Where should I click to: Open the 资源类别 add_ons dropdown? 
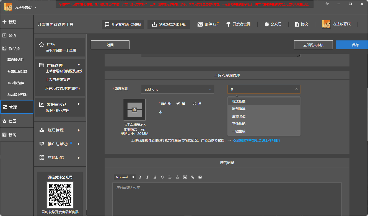click(x=177, y=89)
